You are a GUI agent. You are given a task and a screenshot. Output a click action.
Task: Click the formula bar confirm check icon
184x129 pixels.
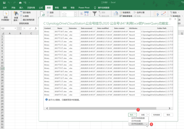tap(30, 28)
